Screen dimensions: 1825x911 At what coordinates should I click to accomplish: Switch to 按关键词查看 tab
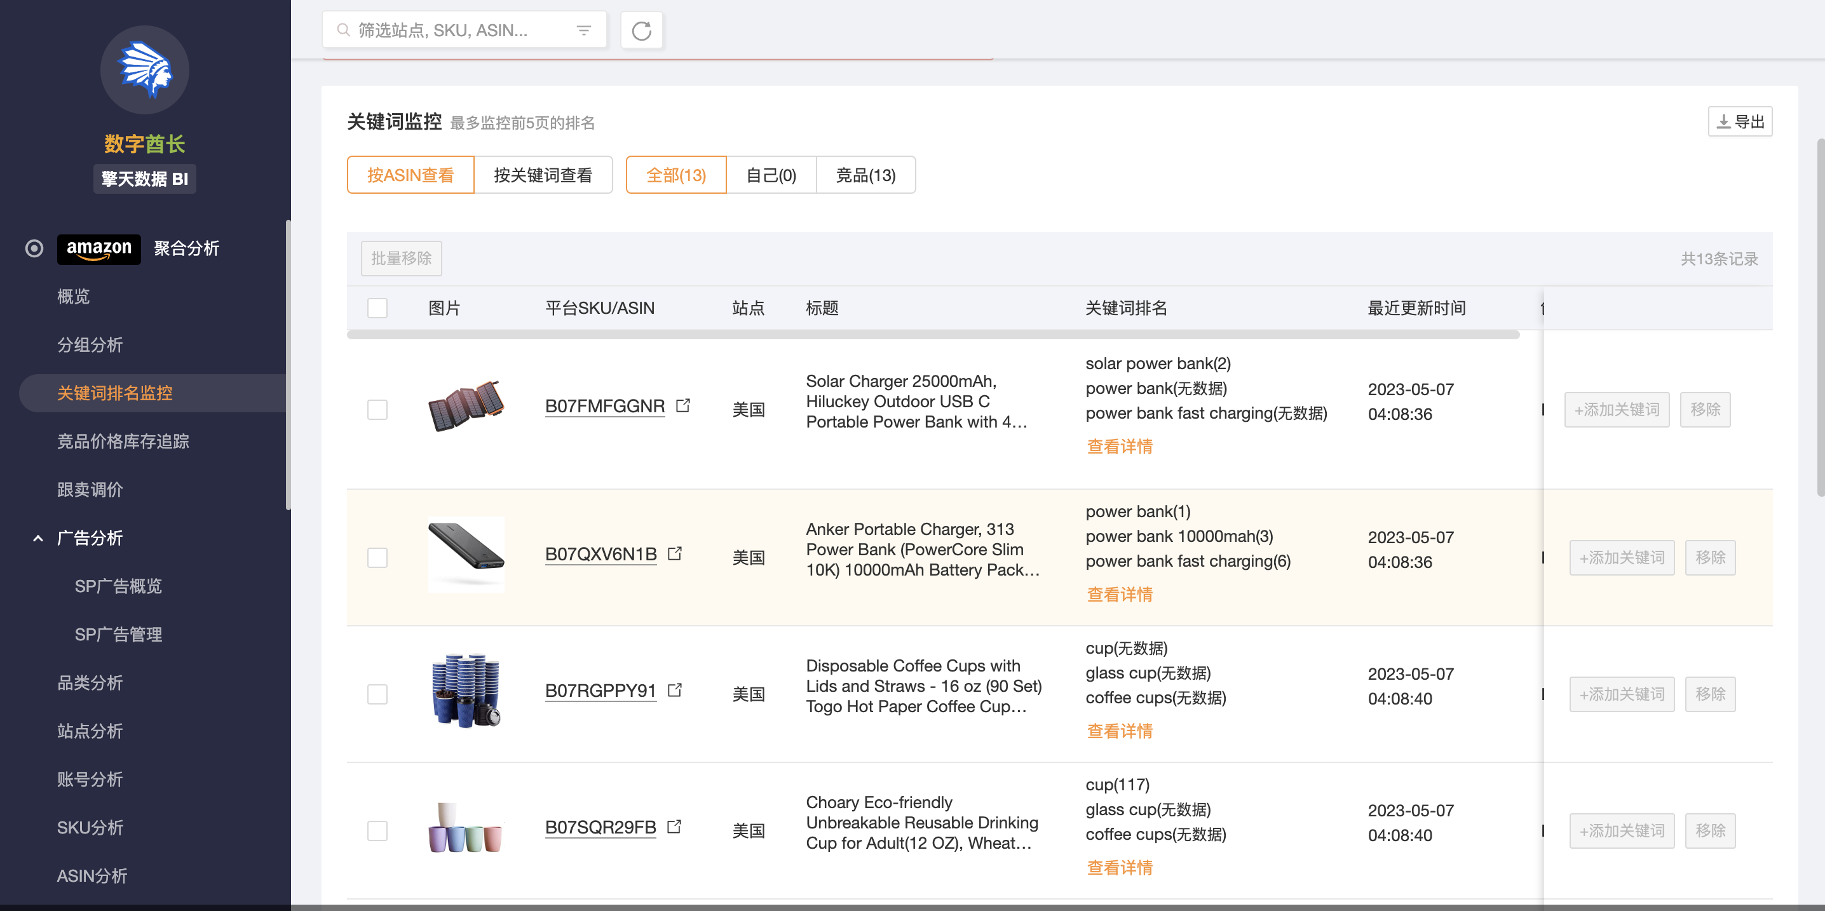click(x=543, y=175)
